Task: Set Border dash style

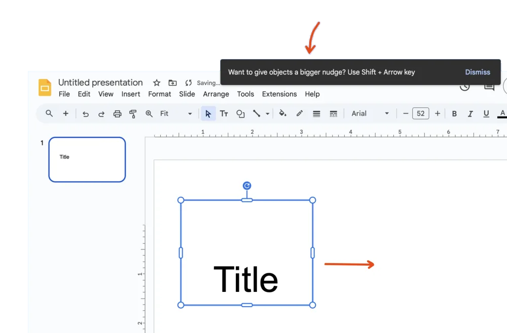Action: (x=334, y=114)
